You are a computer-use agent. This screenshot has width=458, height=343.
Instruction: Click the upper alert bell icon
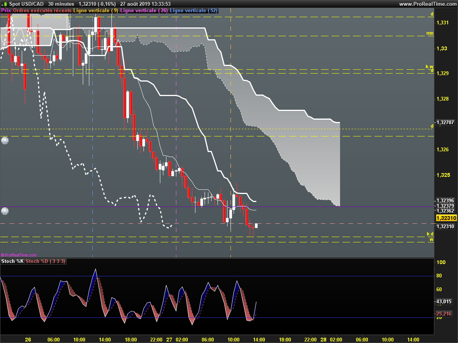[5, 140]
